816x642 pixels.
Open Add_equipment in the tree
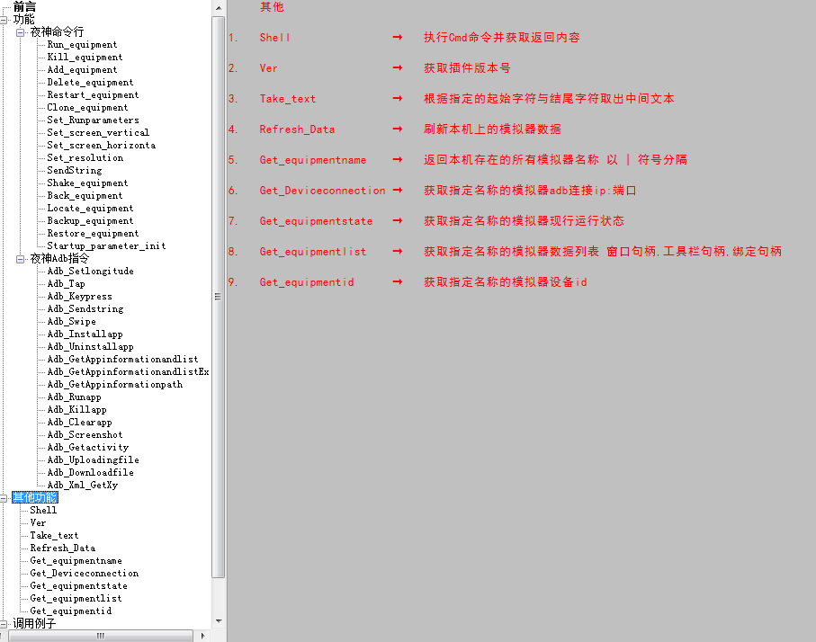(82, 70)
